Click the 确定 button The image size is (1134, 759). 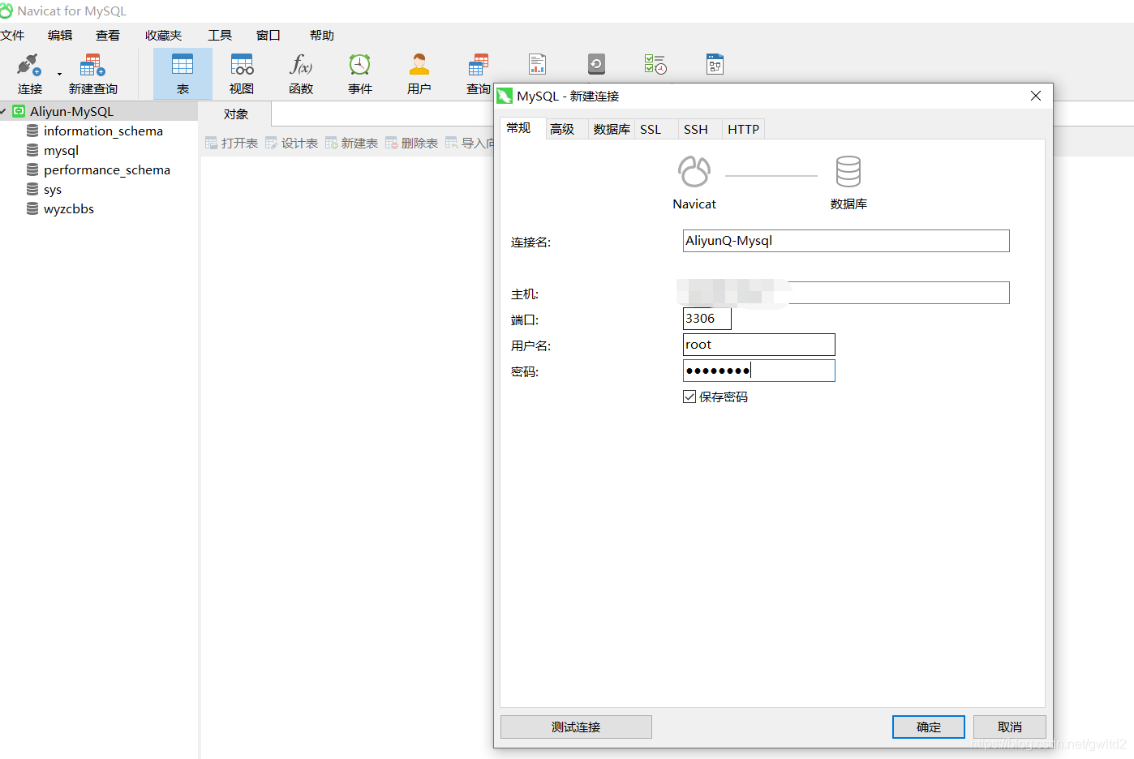pyautogui.click(x=929, y=727)
